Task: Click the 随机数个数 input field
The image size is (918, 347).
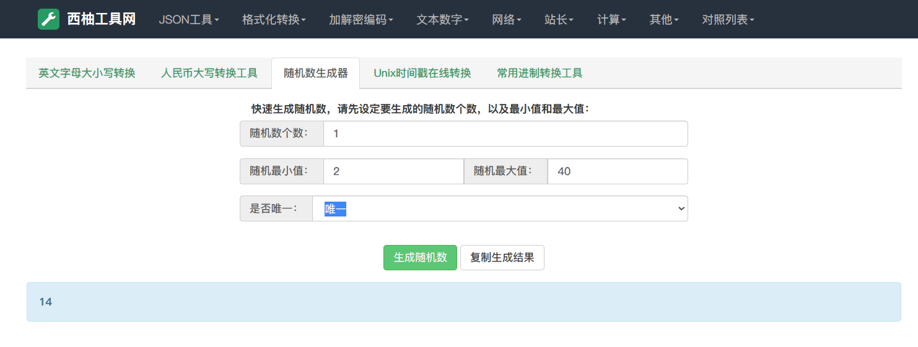Action: pos(505,134)
